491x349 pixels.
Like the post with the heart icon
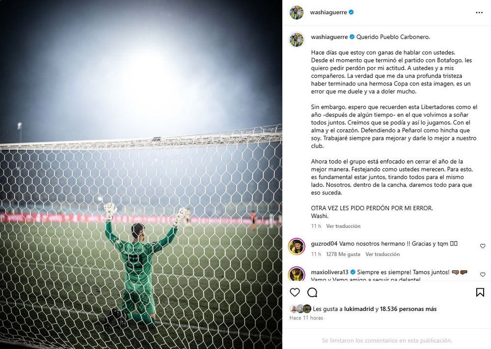pos(295,293)
